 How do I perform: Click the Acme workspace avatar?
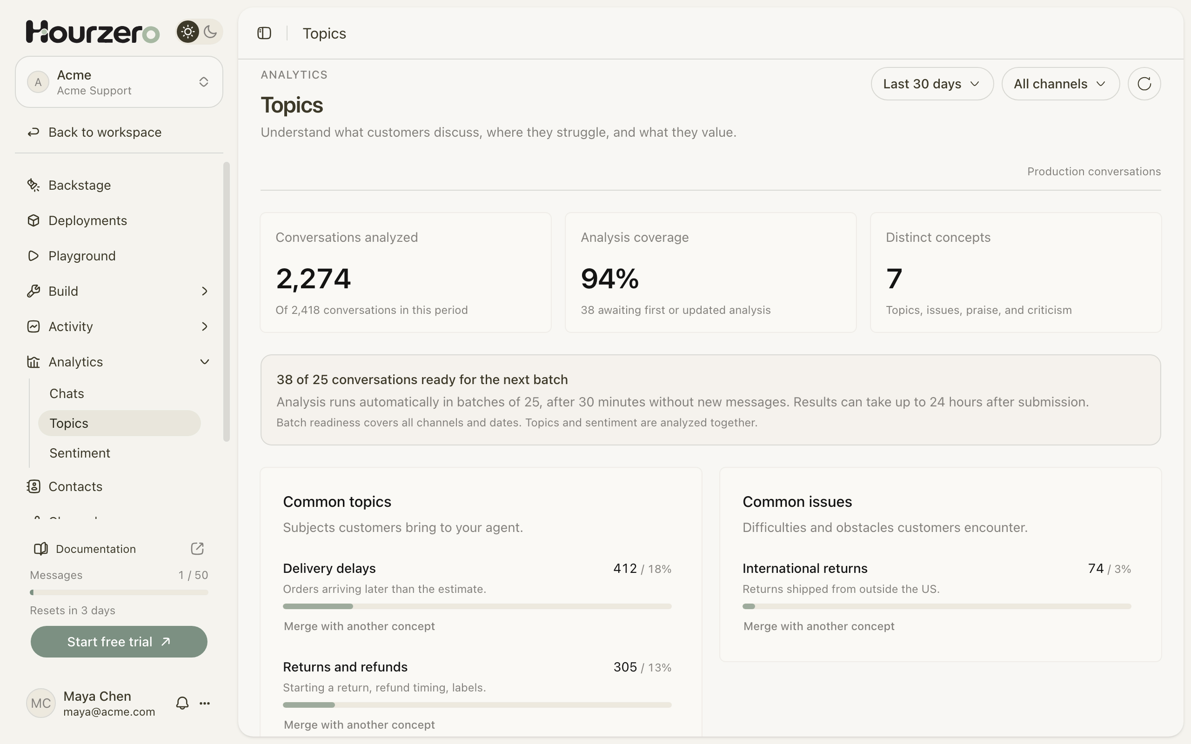pyautogui.click(x=38, y=82)
